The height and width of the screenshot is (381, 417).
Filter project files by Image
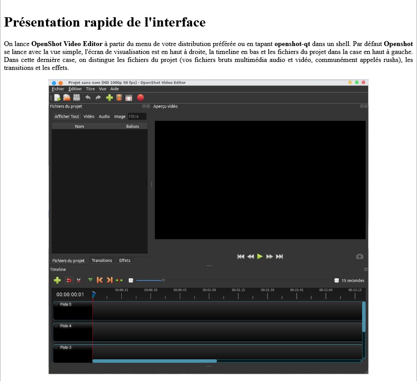[120, 116]
